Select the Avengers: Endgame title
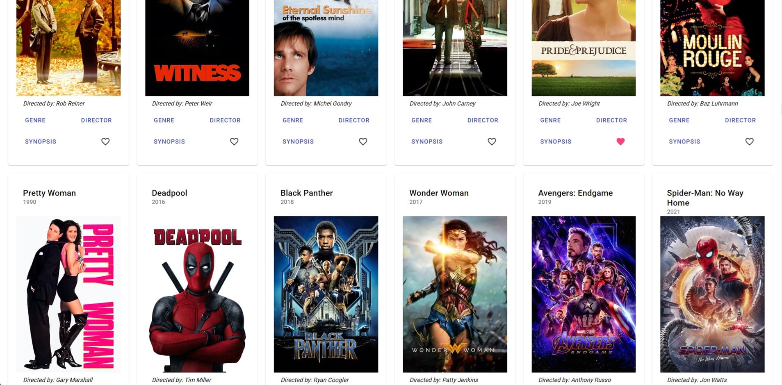 point(575,193)
